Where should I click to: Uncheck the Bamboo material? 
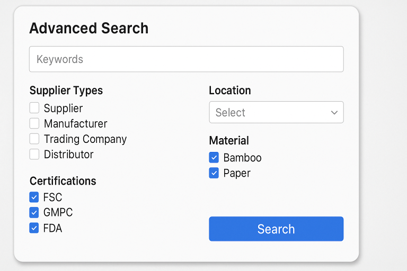click(x=214, y=157)
